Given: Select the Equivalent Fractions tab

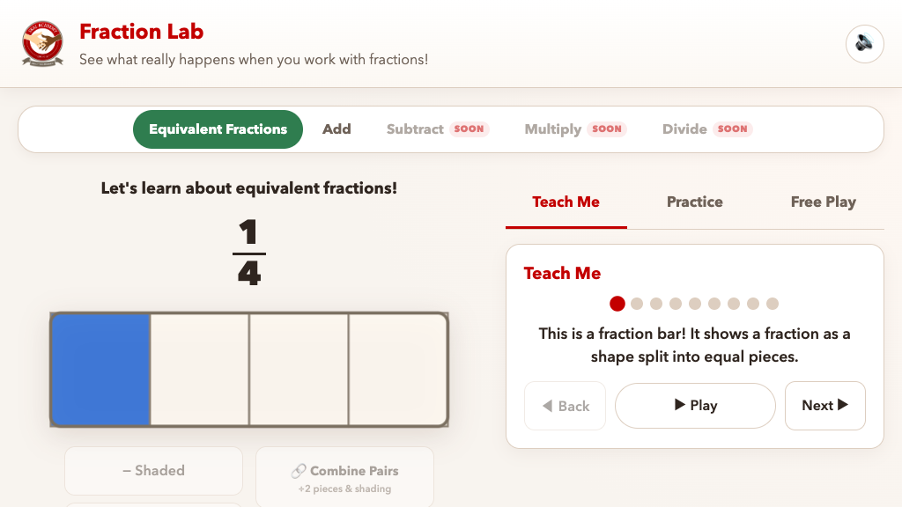Looking at the screenshot, I should 218,129.
